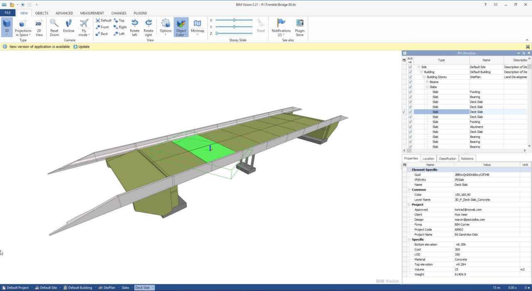This screenshot has width=532, height=291.
Task: Uncheck the Footing slab active checkbox
Action: click(410, 92)
